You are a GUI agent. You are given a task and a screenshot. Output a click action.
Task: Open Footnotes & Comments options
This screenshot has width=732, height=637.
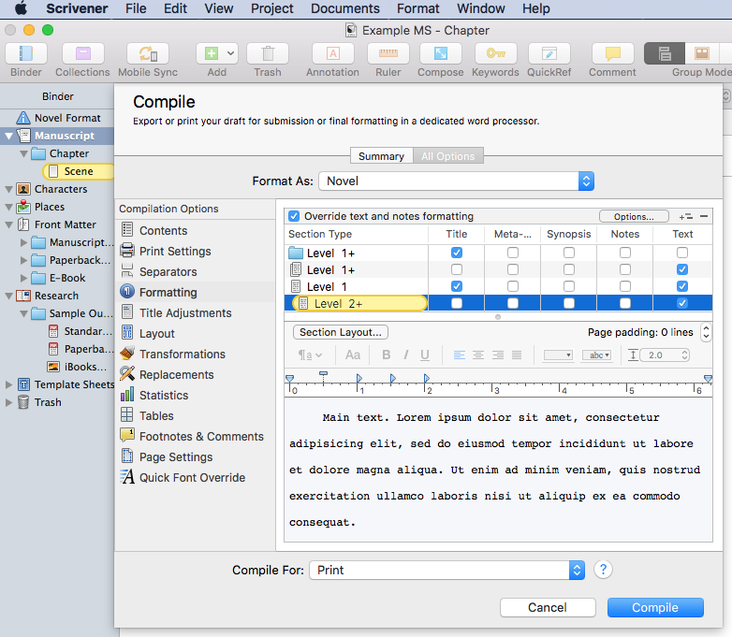[x=201, y=436]
